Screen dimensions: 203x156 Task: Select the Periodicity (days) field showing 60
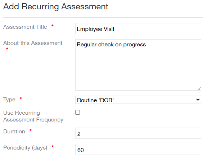(x=138, y=150)
